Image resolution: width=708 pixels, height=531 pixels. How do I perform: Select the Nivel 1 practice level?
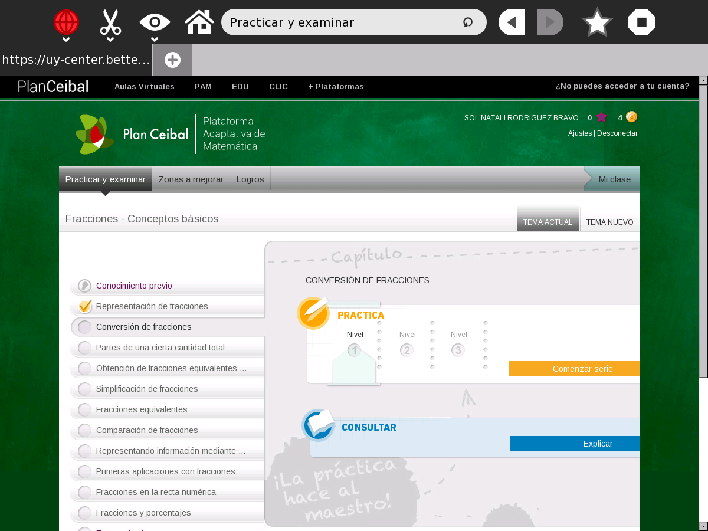(355, 350)
